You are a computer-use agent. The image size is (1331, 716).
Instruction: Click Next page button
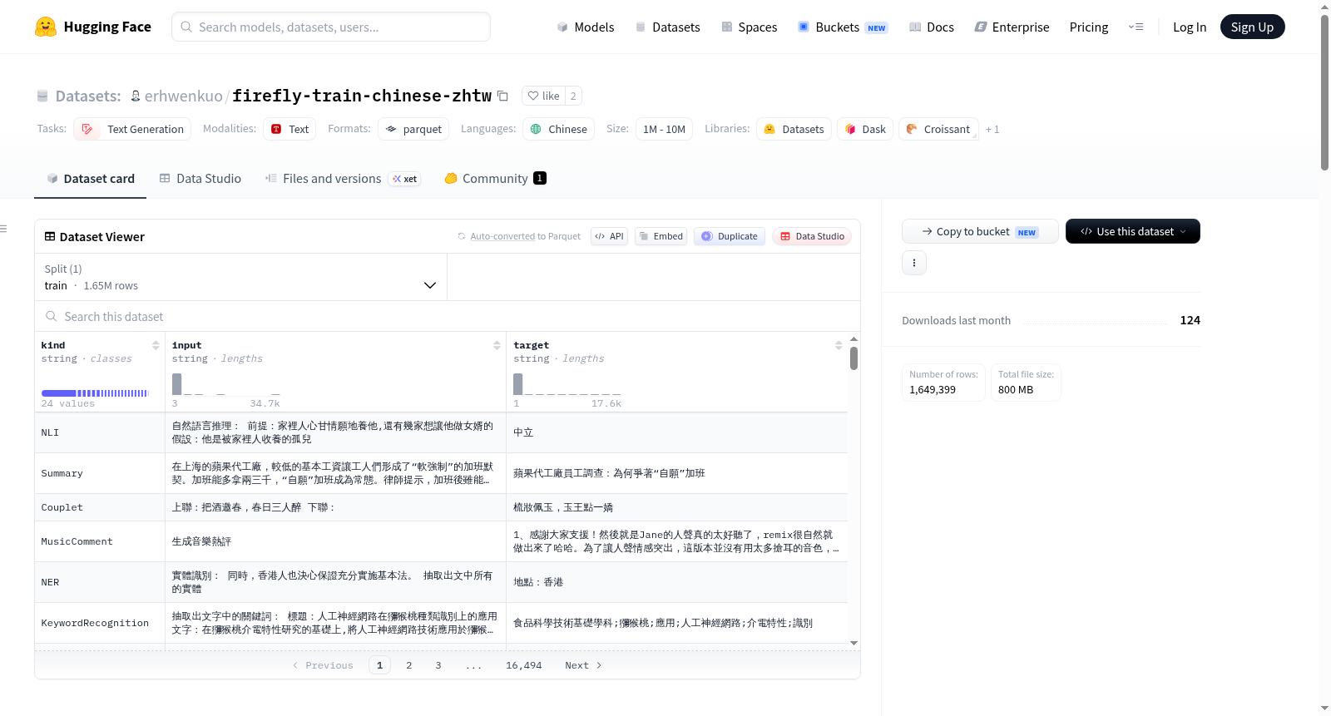[x=583, y=665]
